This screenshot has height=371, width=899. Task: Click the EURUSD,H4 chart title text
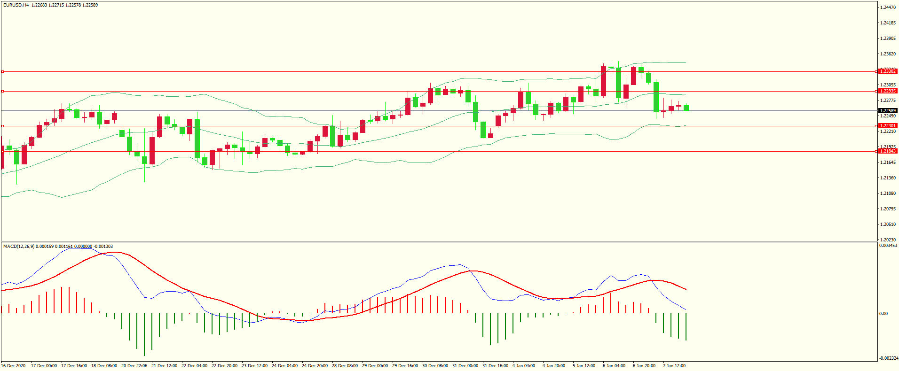tap(16, 5)
